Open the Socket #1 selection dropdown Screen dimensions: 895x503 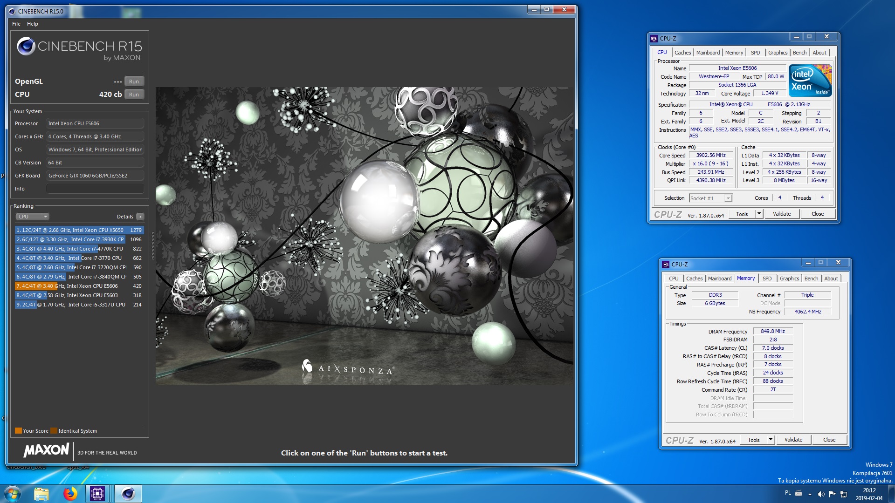(x=710, y=198)
